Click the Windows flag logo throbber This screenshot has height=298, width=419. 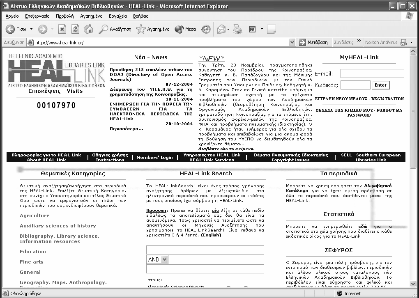tap(409, 16)
